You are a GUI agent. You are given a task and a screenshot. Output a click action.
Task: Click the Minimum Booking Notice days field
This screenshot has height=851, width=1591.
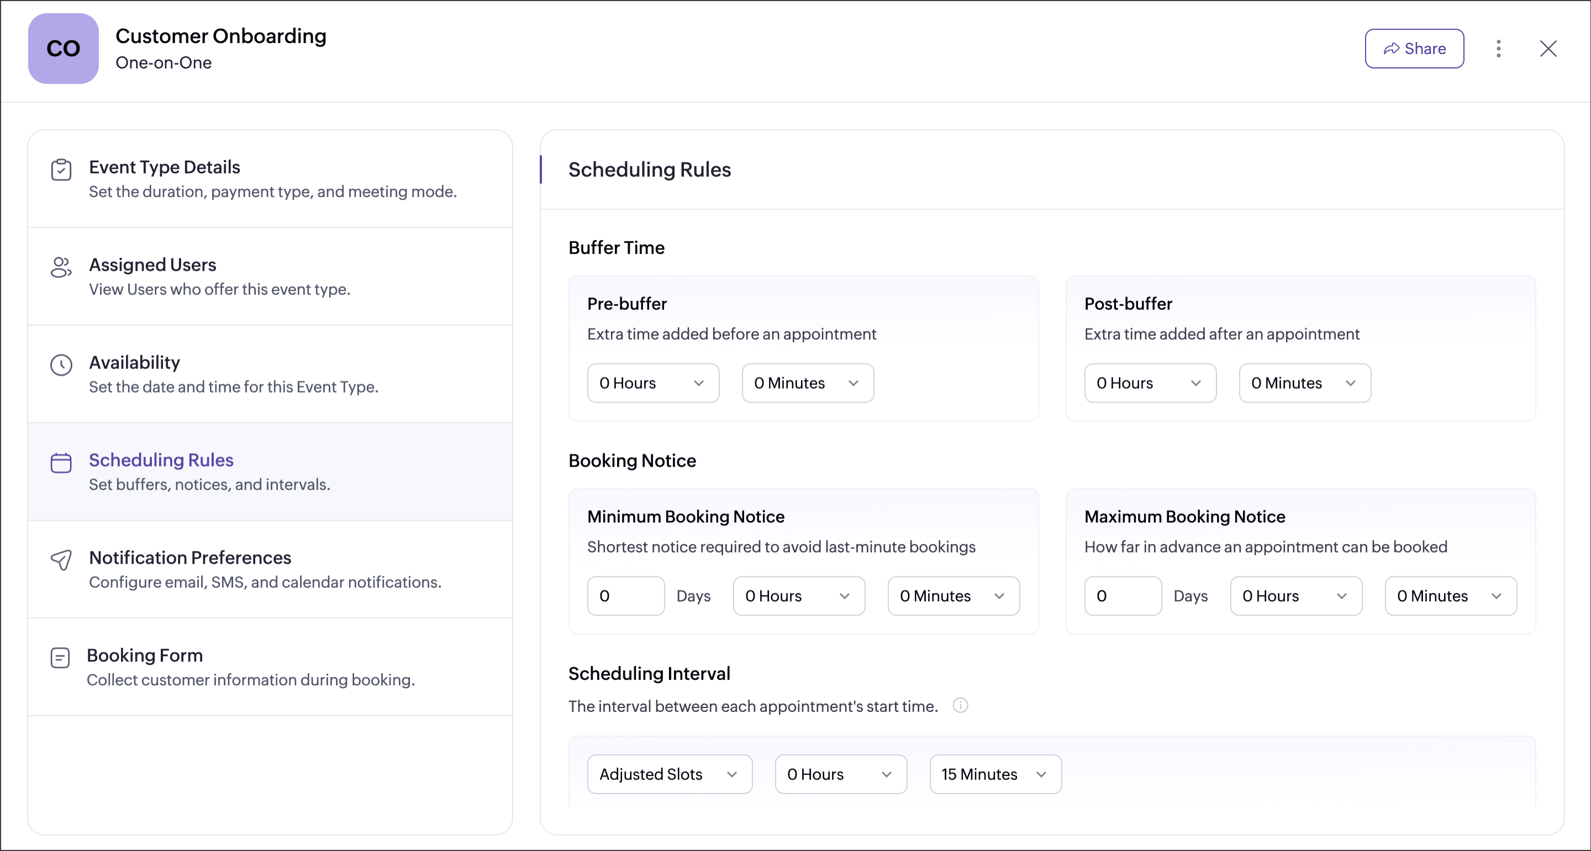point(625,596)
